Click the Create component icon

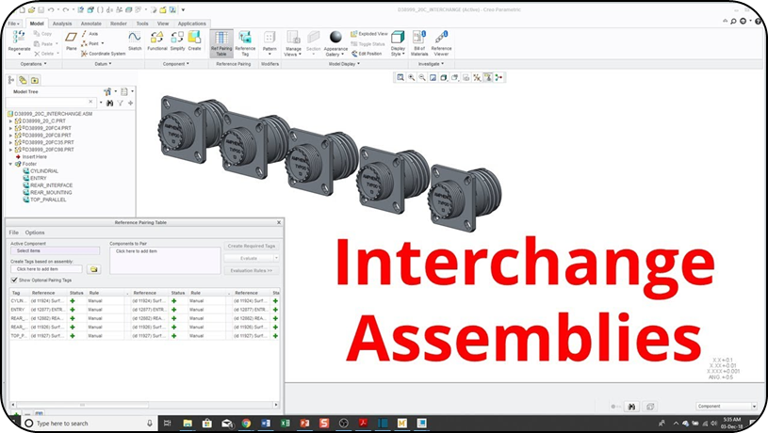[x=194, y=38]
